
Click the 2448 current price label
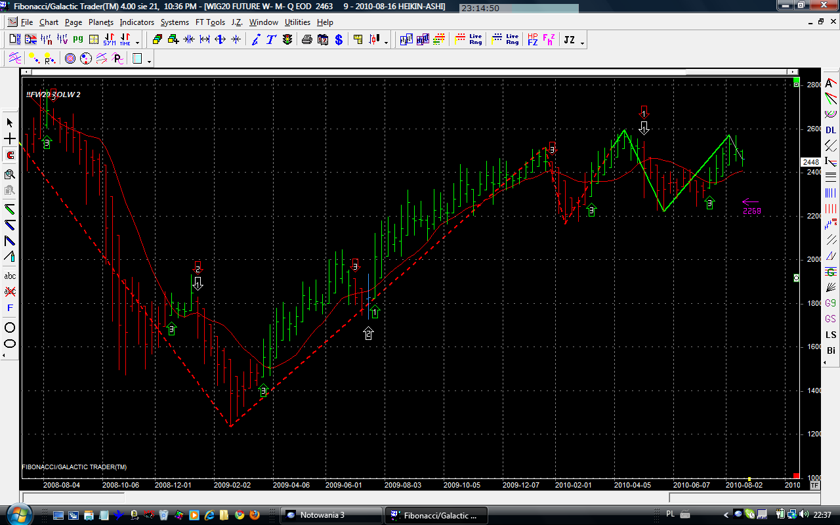coord(810,162)
